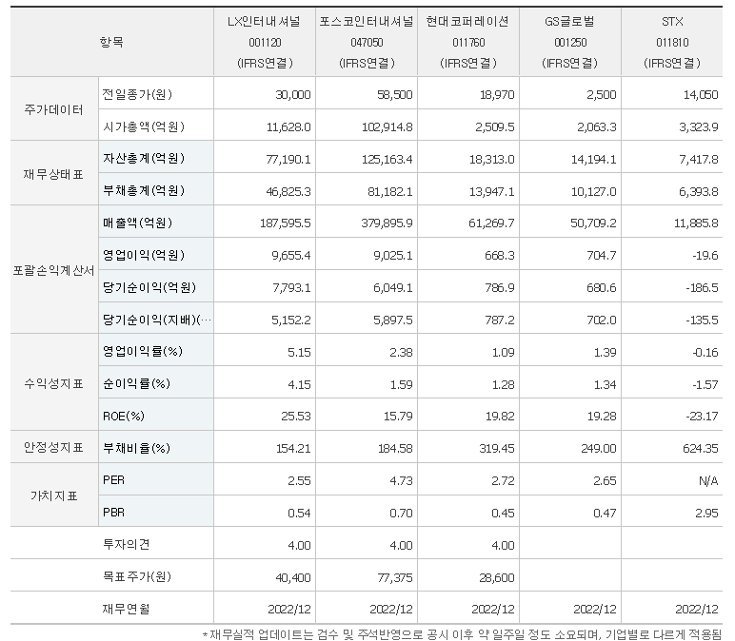Image resolution: width=735 pixels, height=641 pixels.
Task: Click market cap value 102,914.8
Action: (387, 127)
